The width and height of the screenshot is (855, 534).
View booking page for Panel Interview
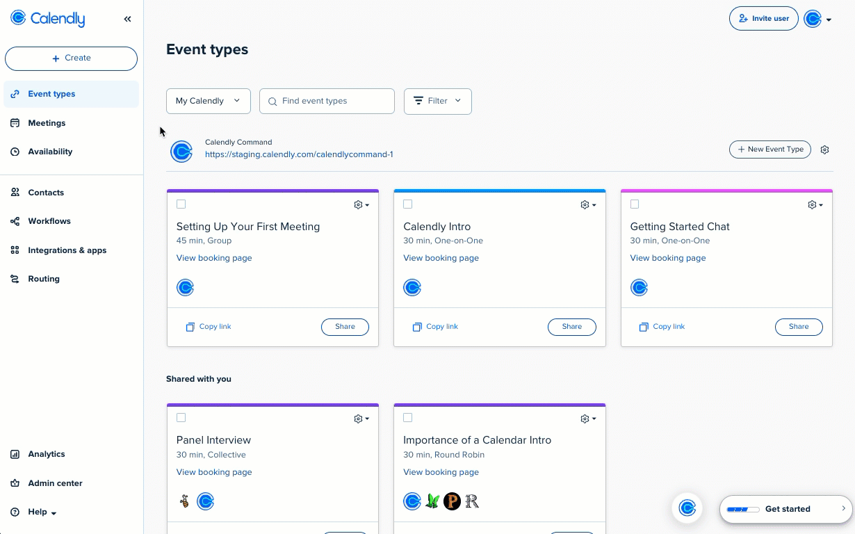214,472
